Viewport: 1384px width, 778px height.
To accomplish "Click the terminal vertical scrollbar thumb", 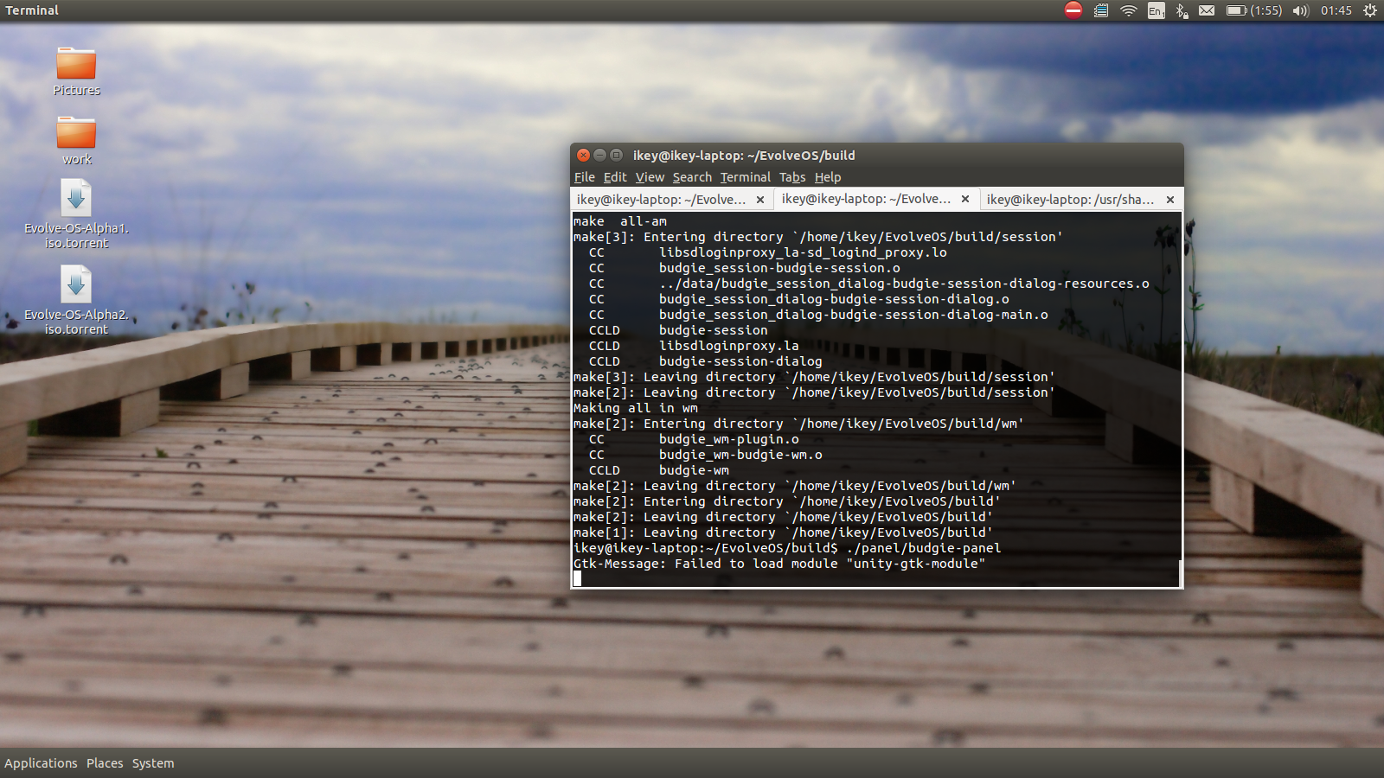I will click(x=1180, y=572).
